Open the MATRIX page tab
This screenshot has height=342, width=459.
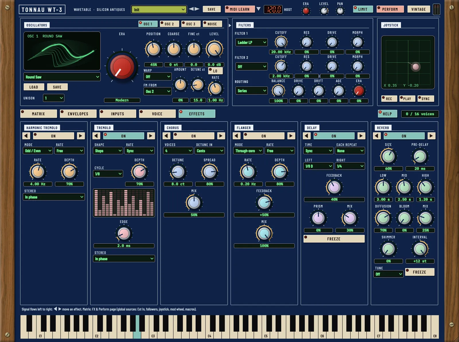39,114
